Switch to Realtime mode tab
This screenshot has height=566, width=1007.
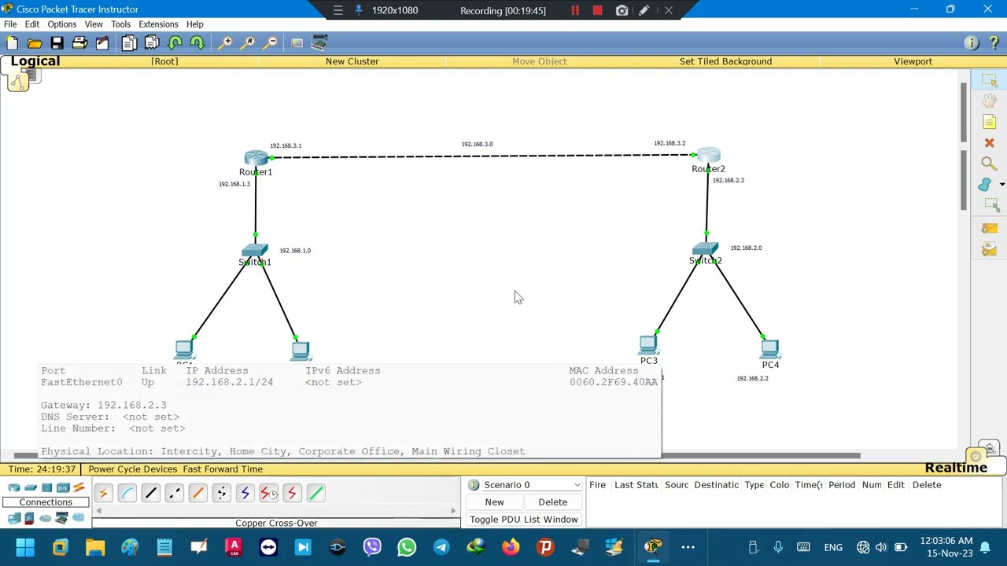coord(956,468)
